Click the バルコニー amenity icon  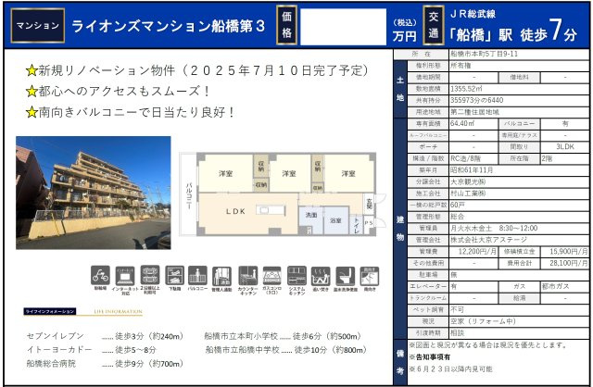pyautogui.click(x=197, y=276)
